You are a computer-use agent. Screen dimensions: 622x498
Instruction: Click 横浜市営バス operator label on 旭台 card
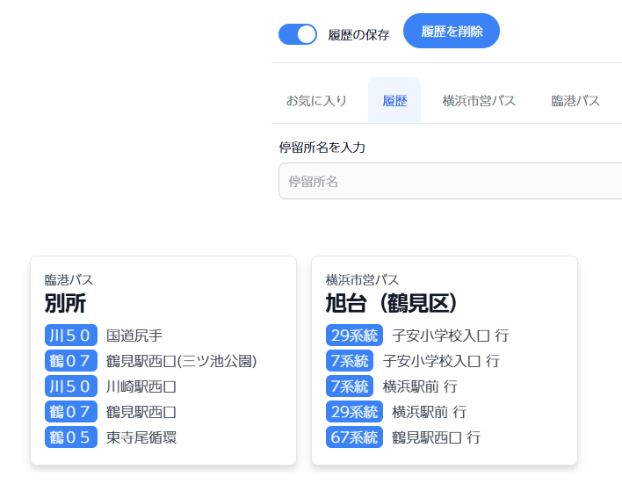[x=362, y=280]
